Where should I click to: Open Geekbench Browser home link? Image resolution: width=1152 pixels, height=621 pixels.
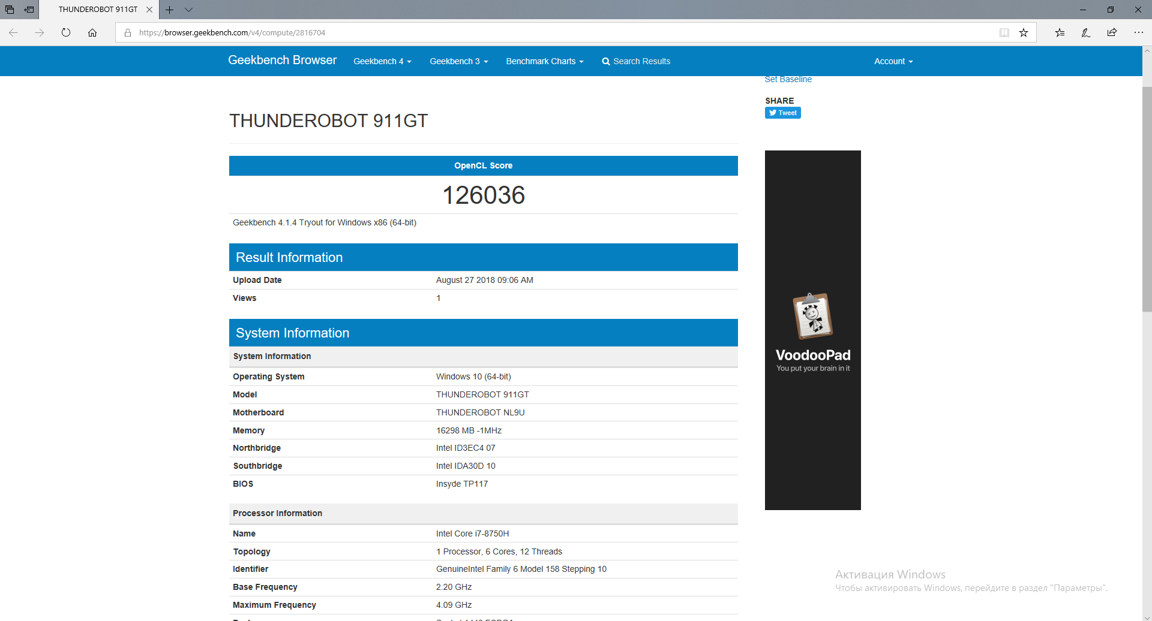click(282, 60)
